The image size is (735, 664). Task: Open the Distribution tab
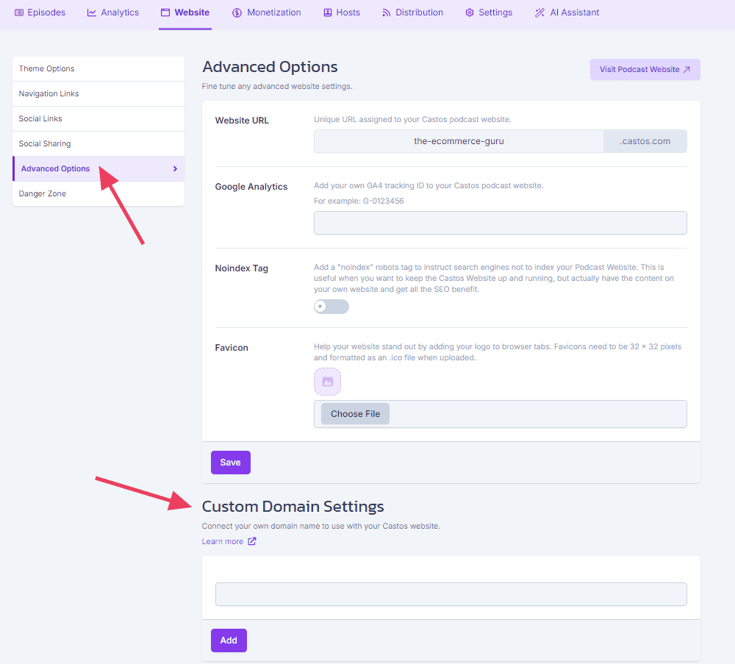click(412, 13)
